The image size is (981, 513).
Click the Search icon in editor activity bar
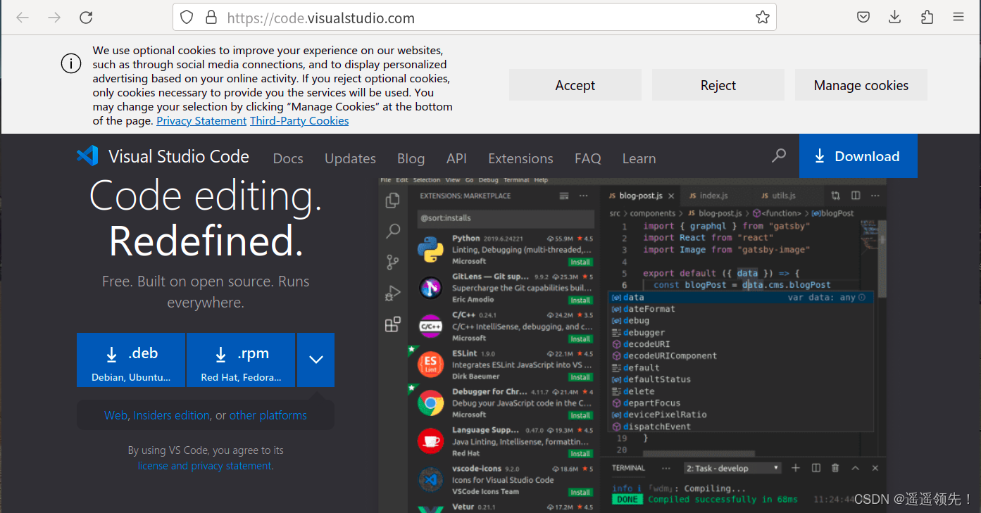(393, 231)
